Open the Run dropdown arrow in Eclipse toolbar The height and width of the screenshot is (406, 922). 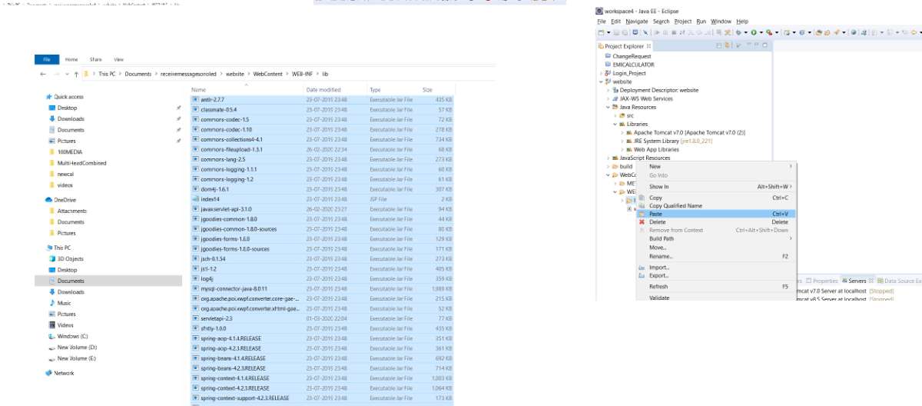(x=760, y=32)
